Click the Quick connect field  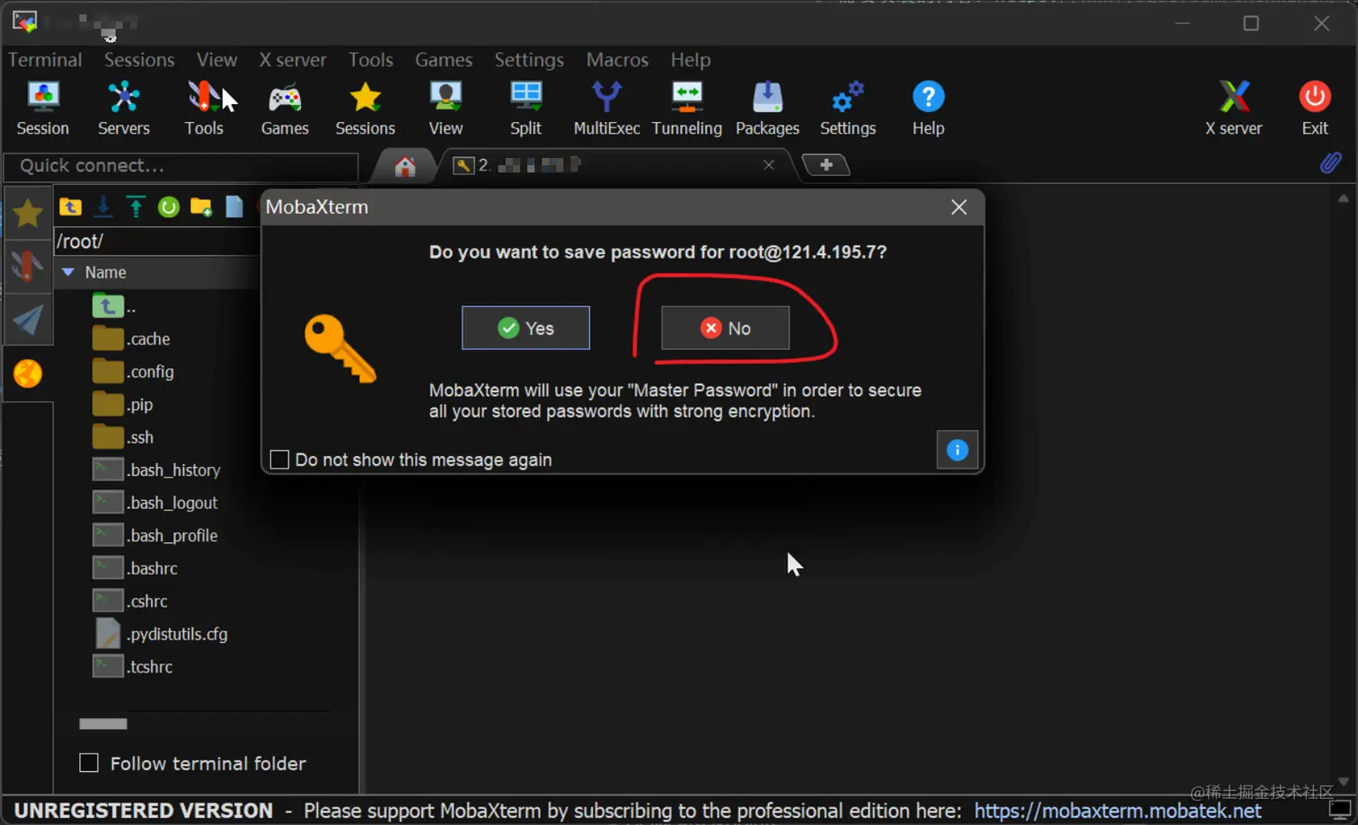point(181,166)
